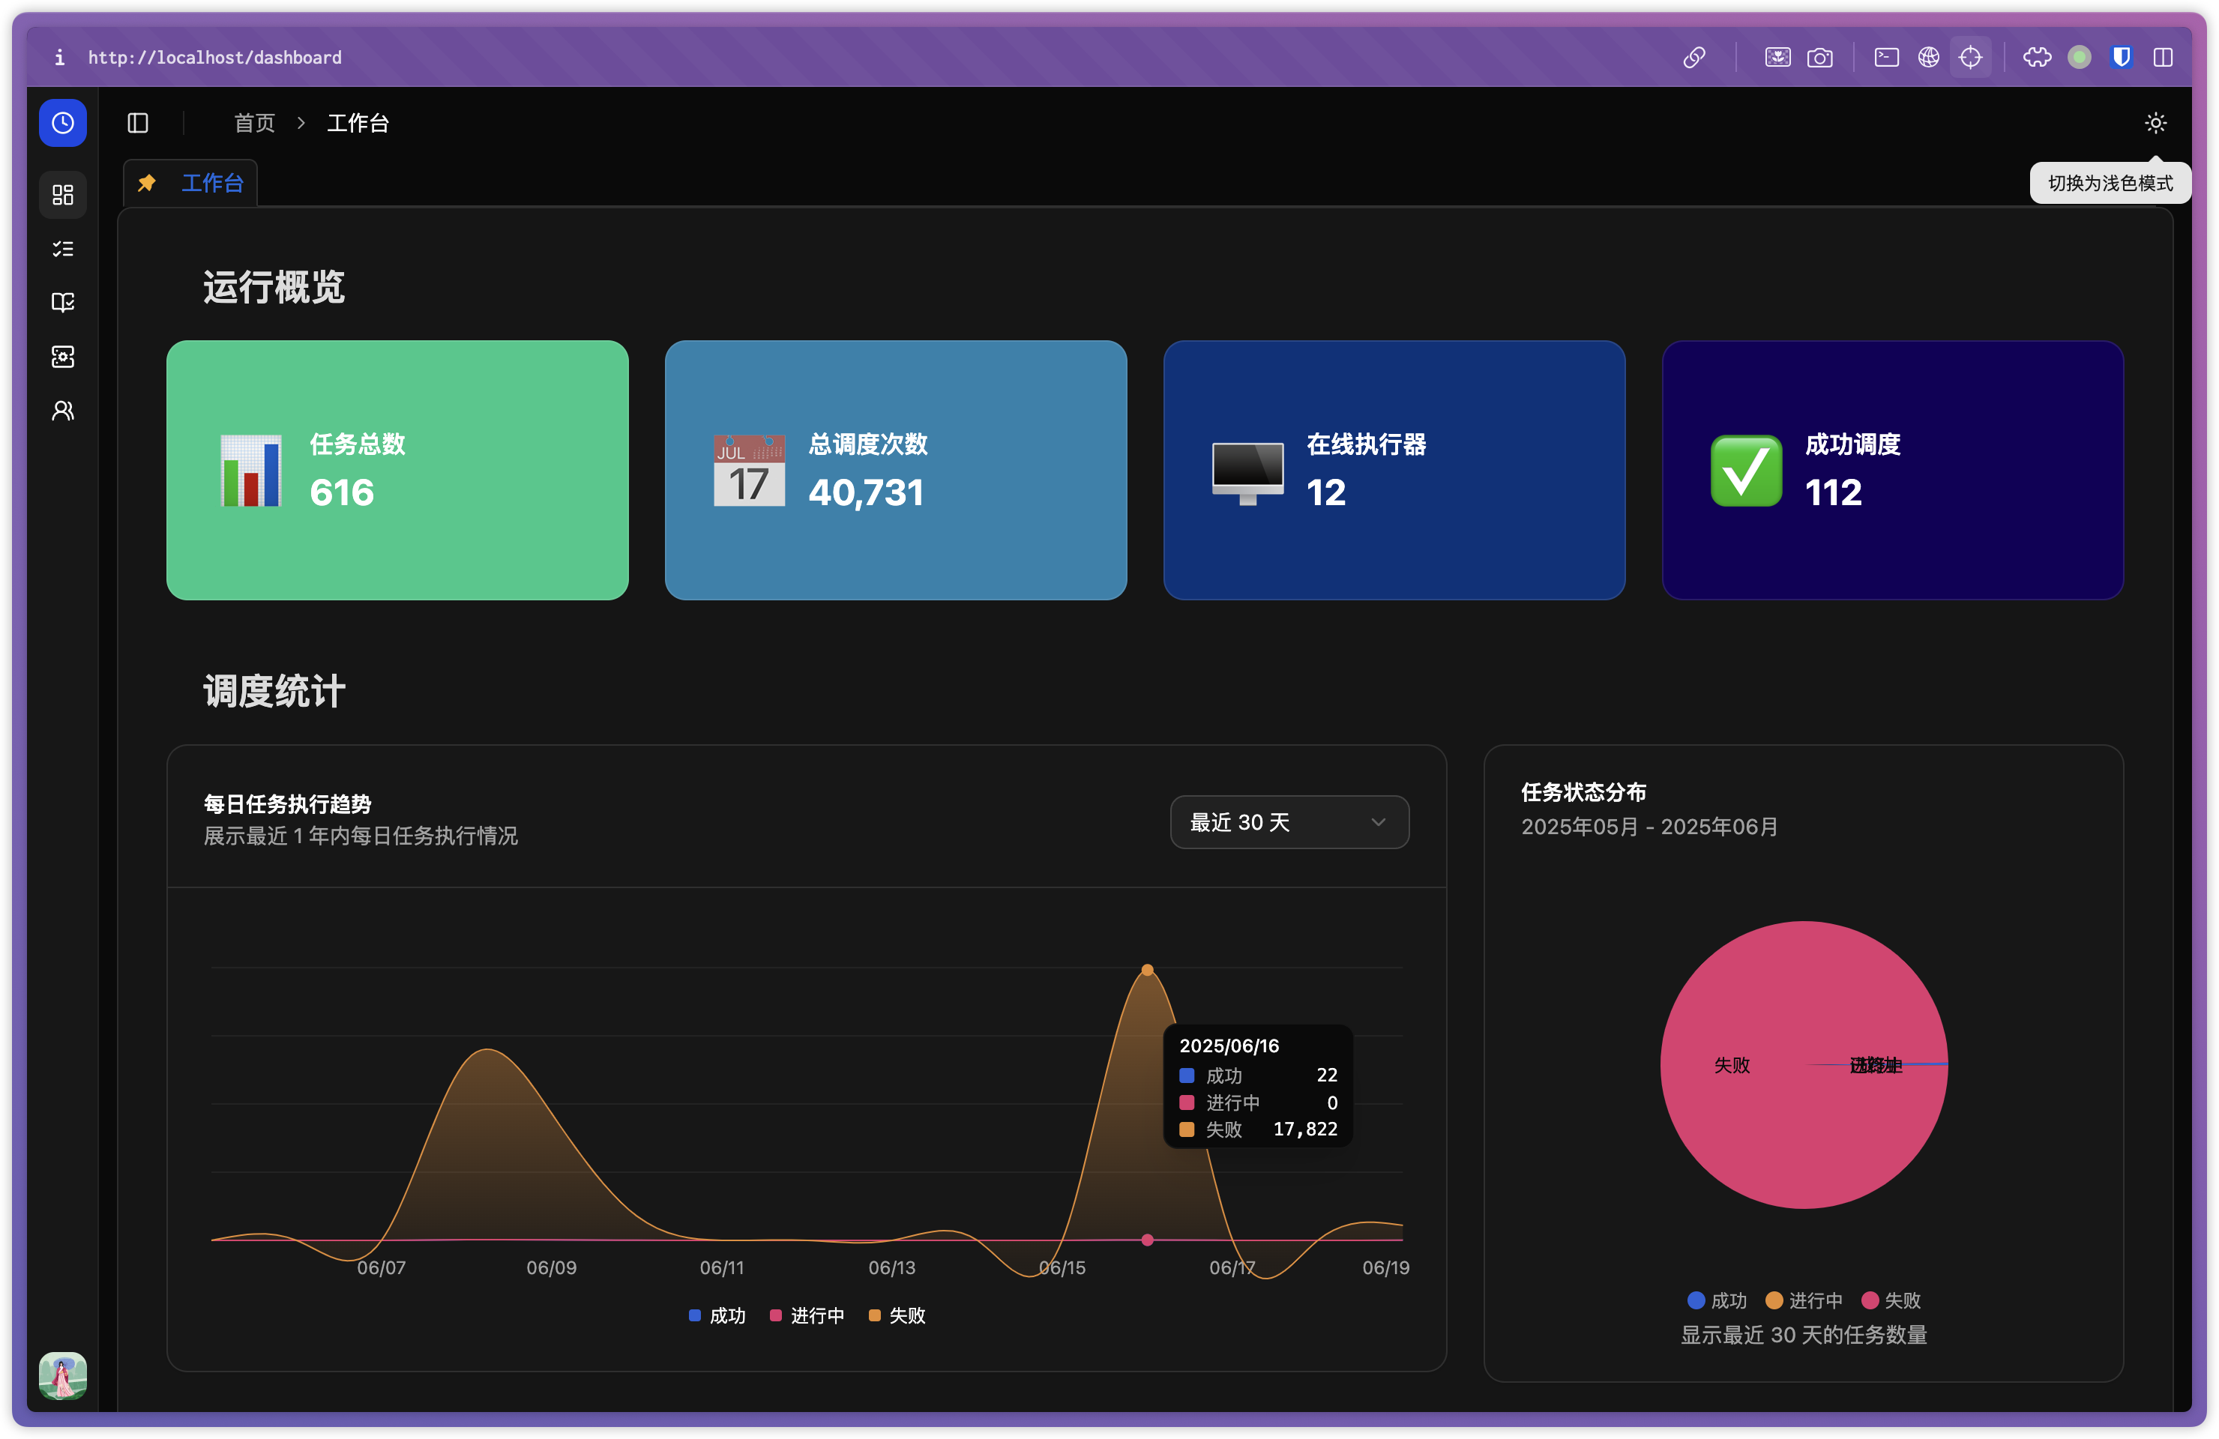The width and height of the screenshot is (2219, 1439).
Task: Click the clock logo icon in sidebar
Action: [x=62, y=123]
